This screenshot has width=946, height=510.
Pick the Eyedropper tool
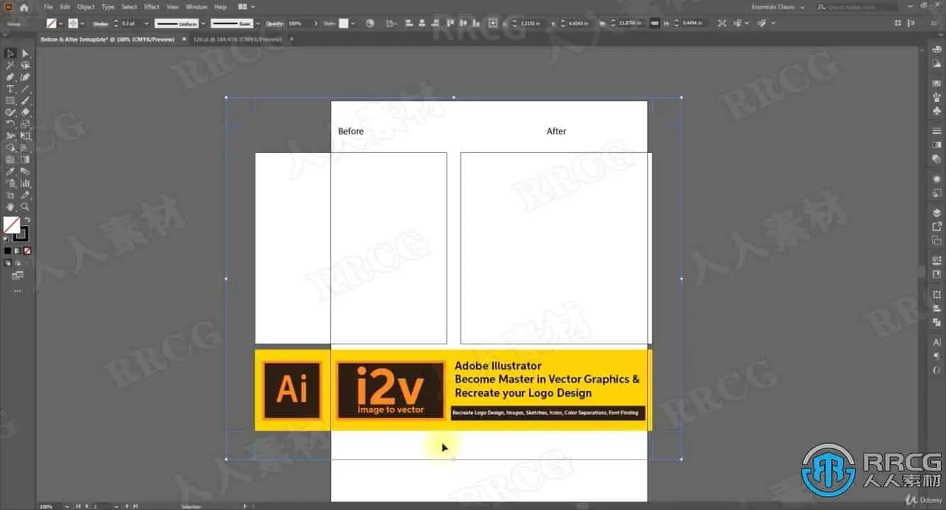[11, 171]
